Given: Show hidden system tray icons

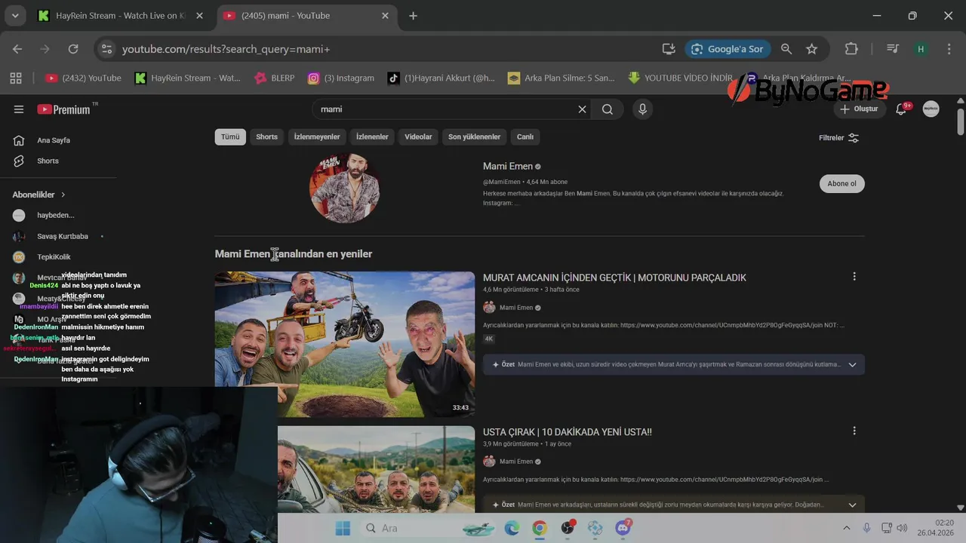Looking at the screenshot, I should 846,528.
